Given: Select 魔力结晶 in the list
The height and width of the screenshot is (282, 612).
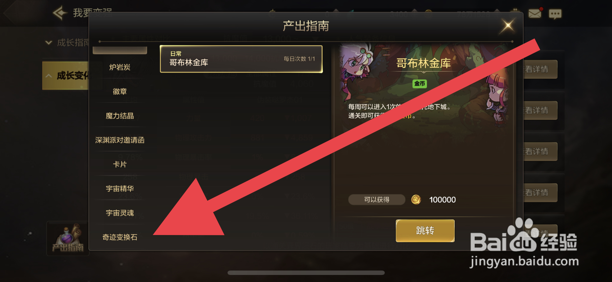Looking at the screenshot, I should (x=120, y=116).
